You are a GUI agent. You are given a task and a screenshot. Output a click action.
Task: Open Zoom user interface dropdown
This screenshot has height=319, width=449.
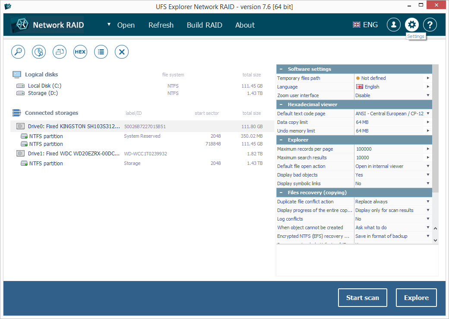[428, 95]
